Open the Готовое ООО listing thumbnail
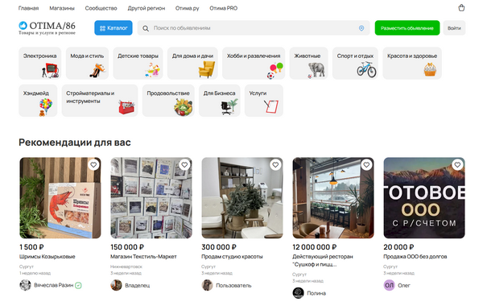Screen dimensions: 483x306 coord(424,198)
